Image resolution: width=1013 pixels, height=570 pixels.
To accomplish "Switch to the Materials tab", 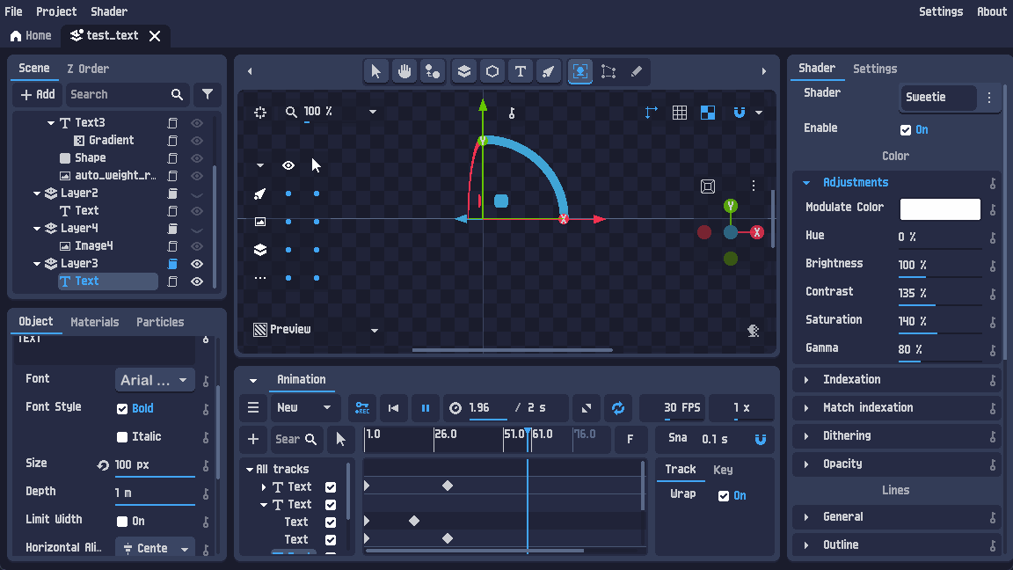I will click(x=94, y=322).
